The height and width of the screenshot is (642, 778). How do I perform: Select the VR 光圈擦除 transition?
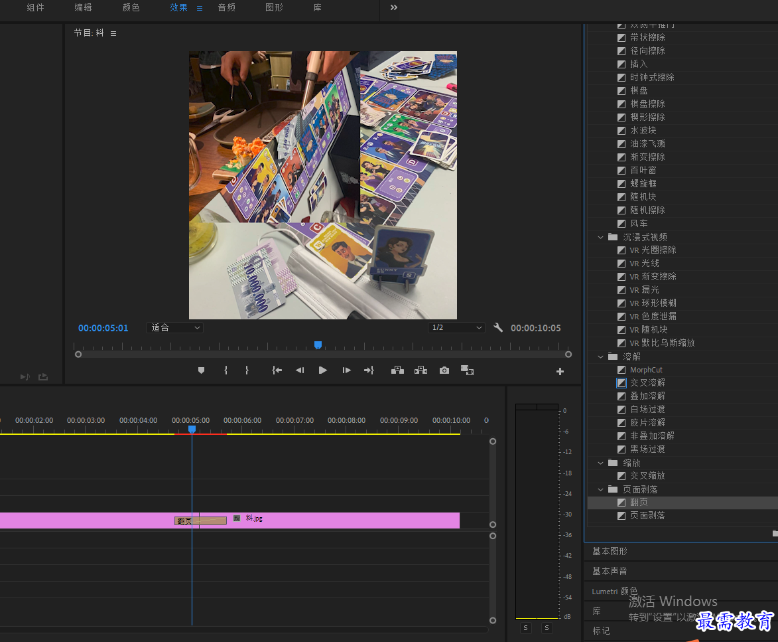pyautogui.click(x=653, y=250)
